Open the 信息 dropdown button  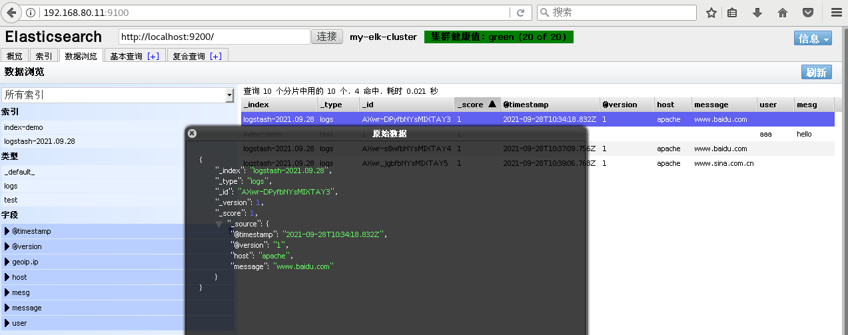coord(813,39)
